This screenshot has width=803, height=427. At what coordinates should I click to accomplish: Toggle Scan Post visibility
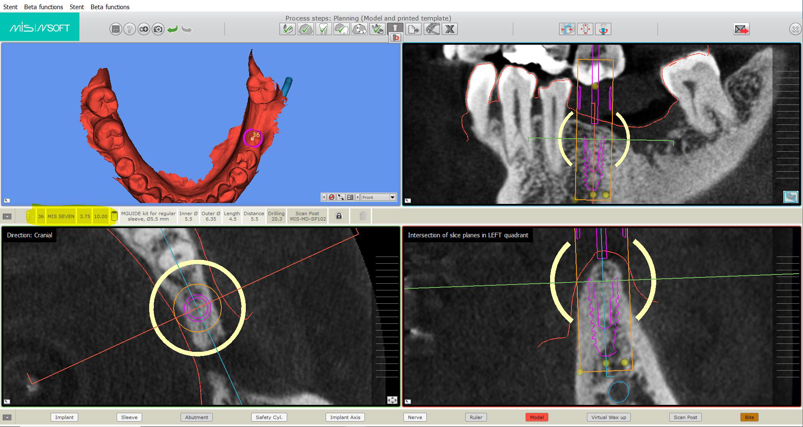[x=686, y=417]
